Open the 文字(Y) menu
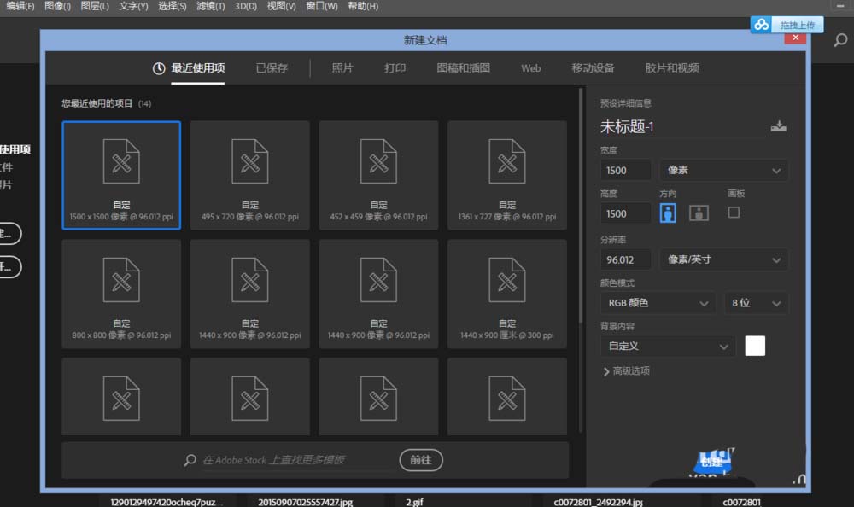The width and height of the screenshot is (854, 507). click(133, 6)
